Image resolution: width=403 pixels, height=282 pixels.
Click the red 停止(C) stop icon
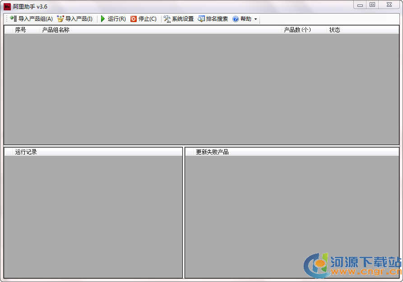coord(134,19)
